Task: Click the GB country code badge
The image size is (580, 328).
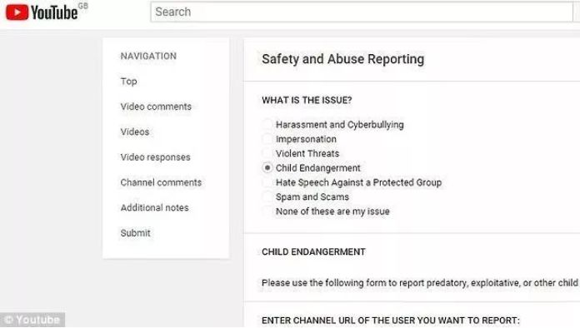Action: click(x=83, y=6)
